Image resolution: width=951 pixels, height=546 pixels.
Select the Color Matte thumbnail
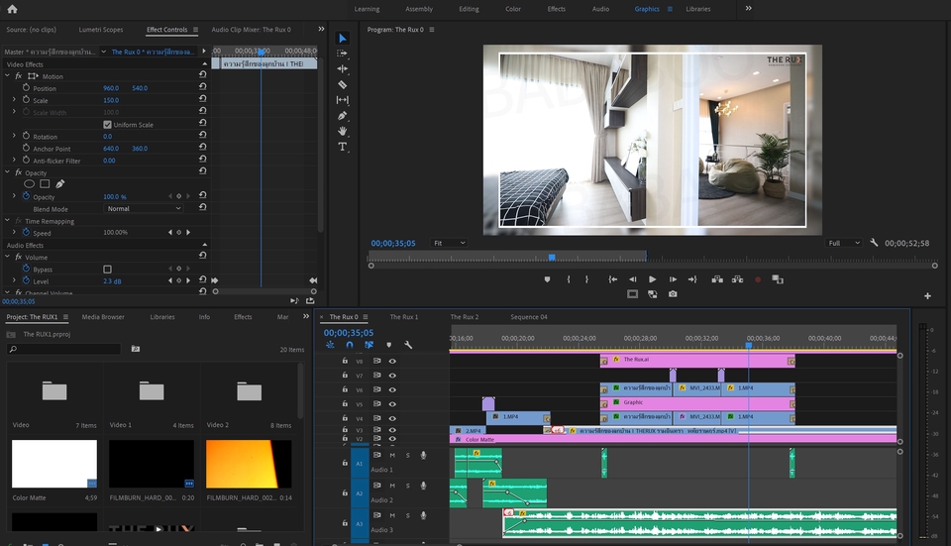click(53, 464)
